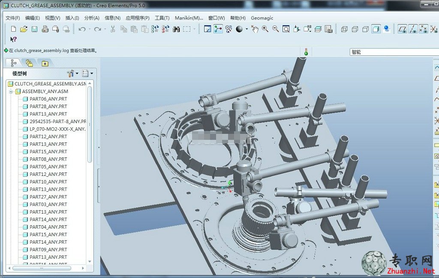The image size is (439, 278).
Task: Toggle datum axes visibility
Action: tap(413, 29)
